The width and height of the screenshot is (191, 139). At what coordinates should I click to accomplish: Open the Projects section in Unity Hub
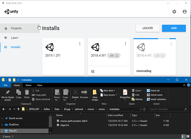click(x=20, y=28)
